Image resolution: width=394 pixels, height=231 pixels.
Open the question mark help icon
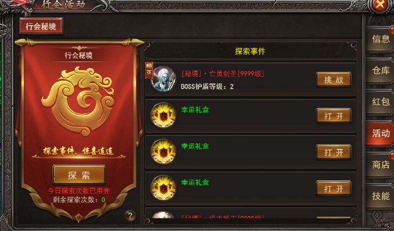tap(130, 216)
